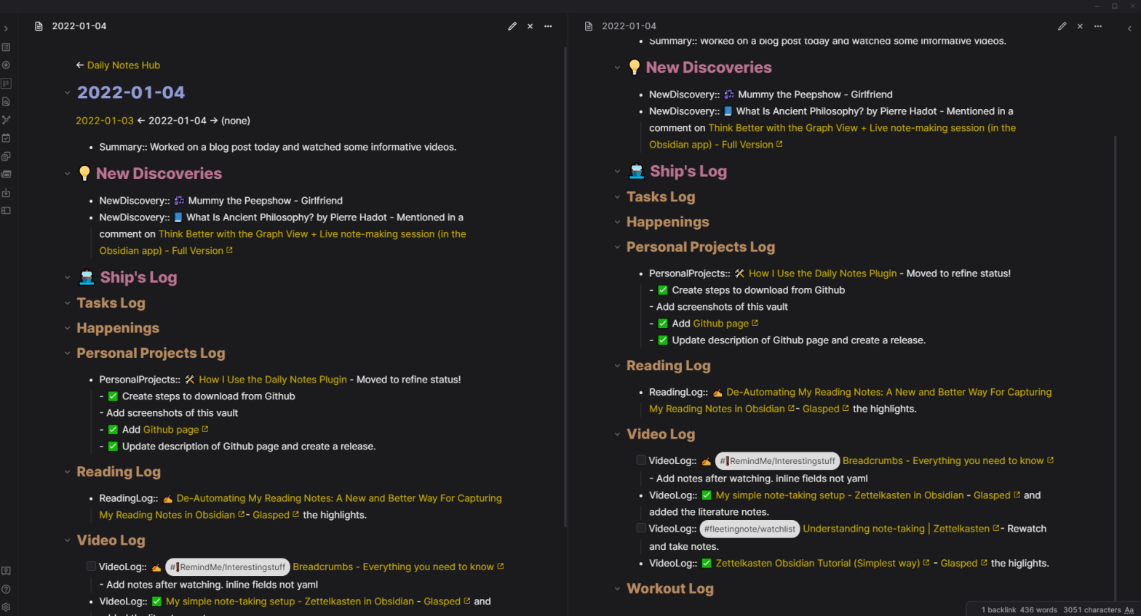Check the Understanding note-taking VideoLog checkbox
This screenshot has height=616, width=1141.
(641, 529)
